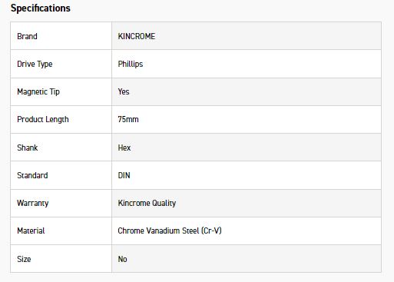Click the empty area in the Brand row
The width and height of the screenshot is (394, 282).
pos(267,36)
